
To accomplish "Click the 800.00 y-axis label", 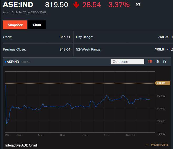I will pos(161,108).
